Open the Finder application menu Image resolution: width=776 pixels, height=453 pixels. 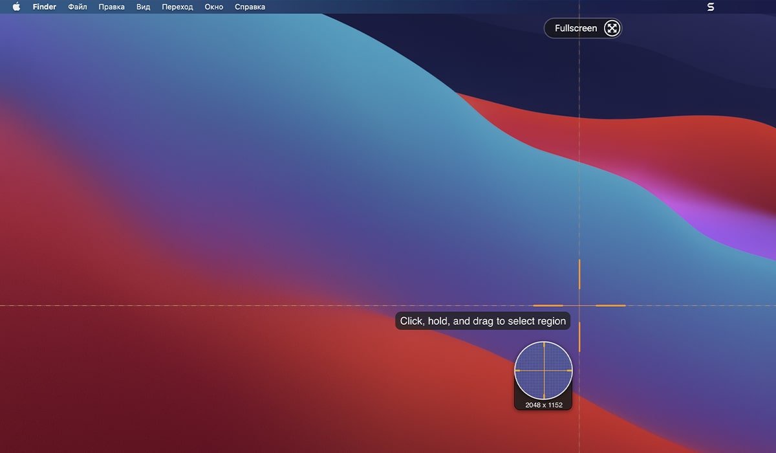pyautogui.click(x=45, y=7)
